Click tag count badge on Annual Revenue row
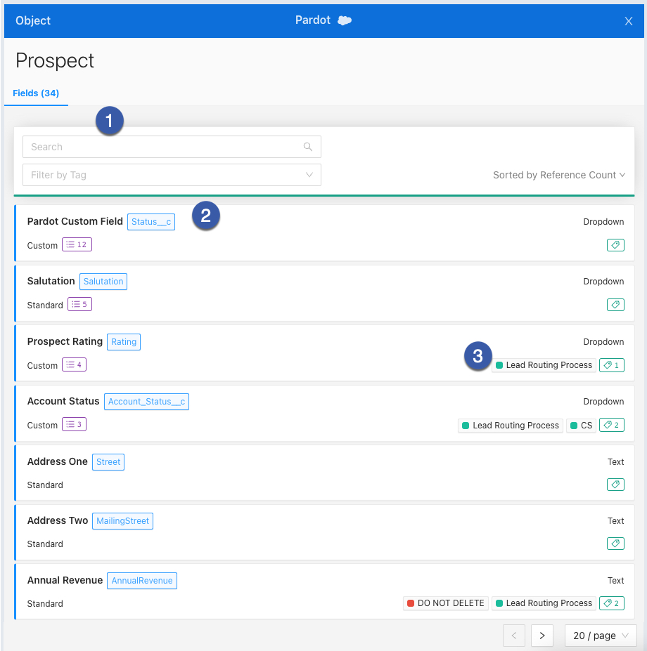 (x=612, y=603)
